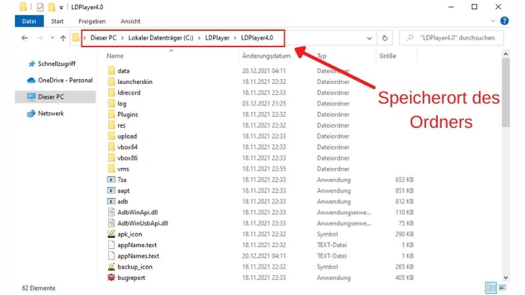Open the recent locations dropdown arrow
525x295 pixels.
tap(52, 38)
